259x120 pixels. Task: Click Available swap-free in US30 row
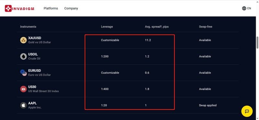click(205, 89)
